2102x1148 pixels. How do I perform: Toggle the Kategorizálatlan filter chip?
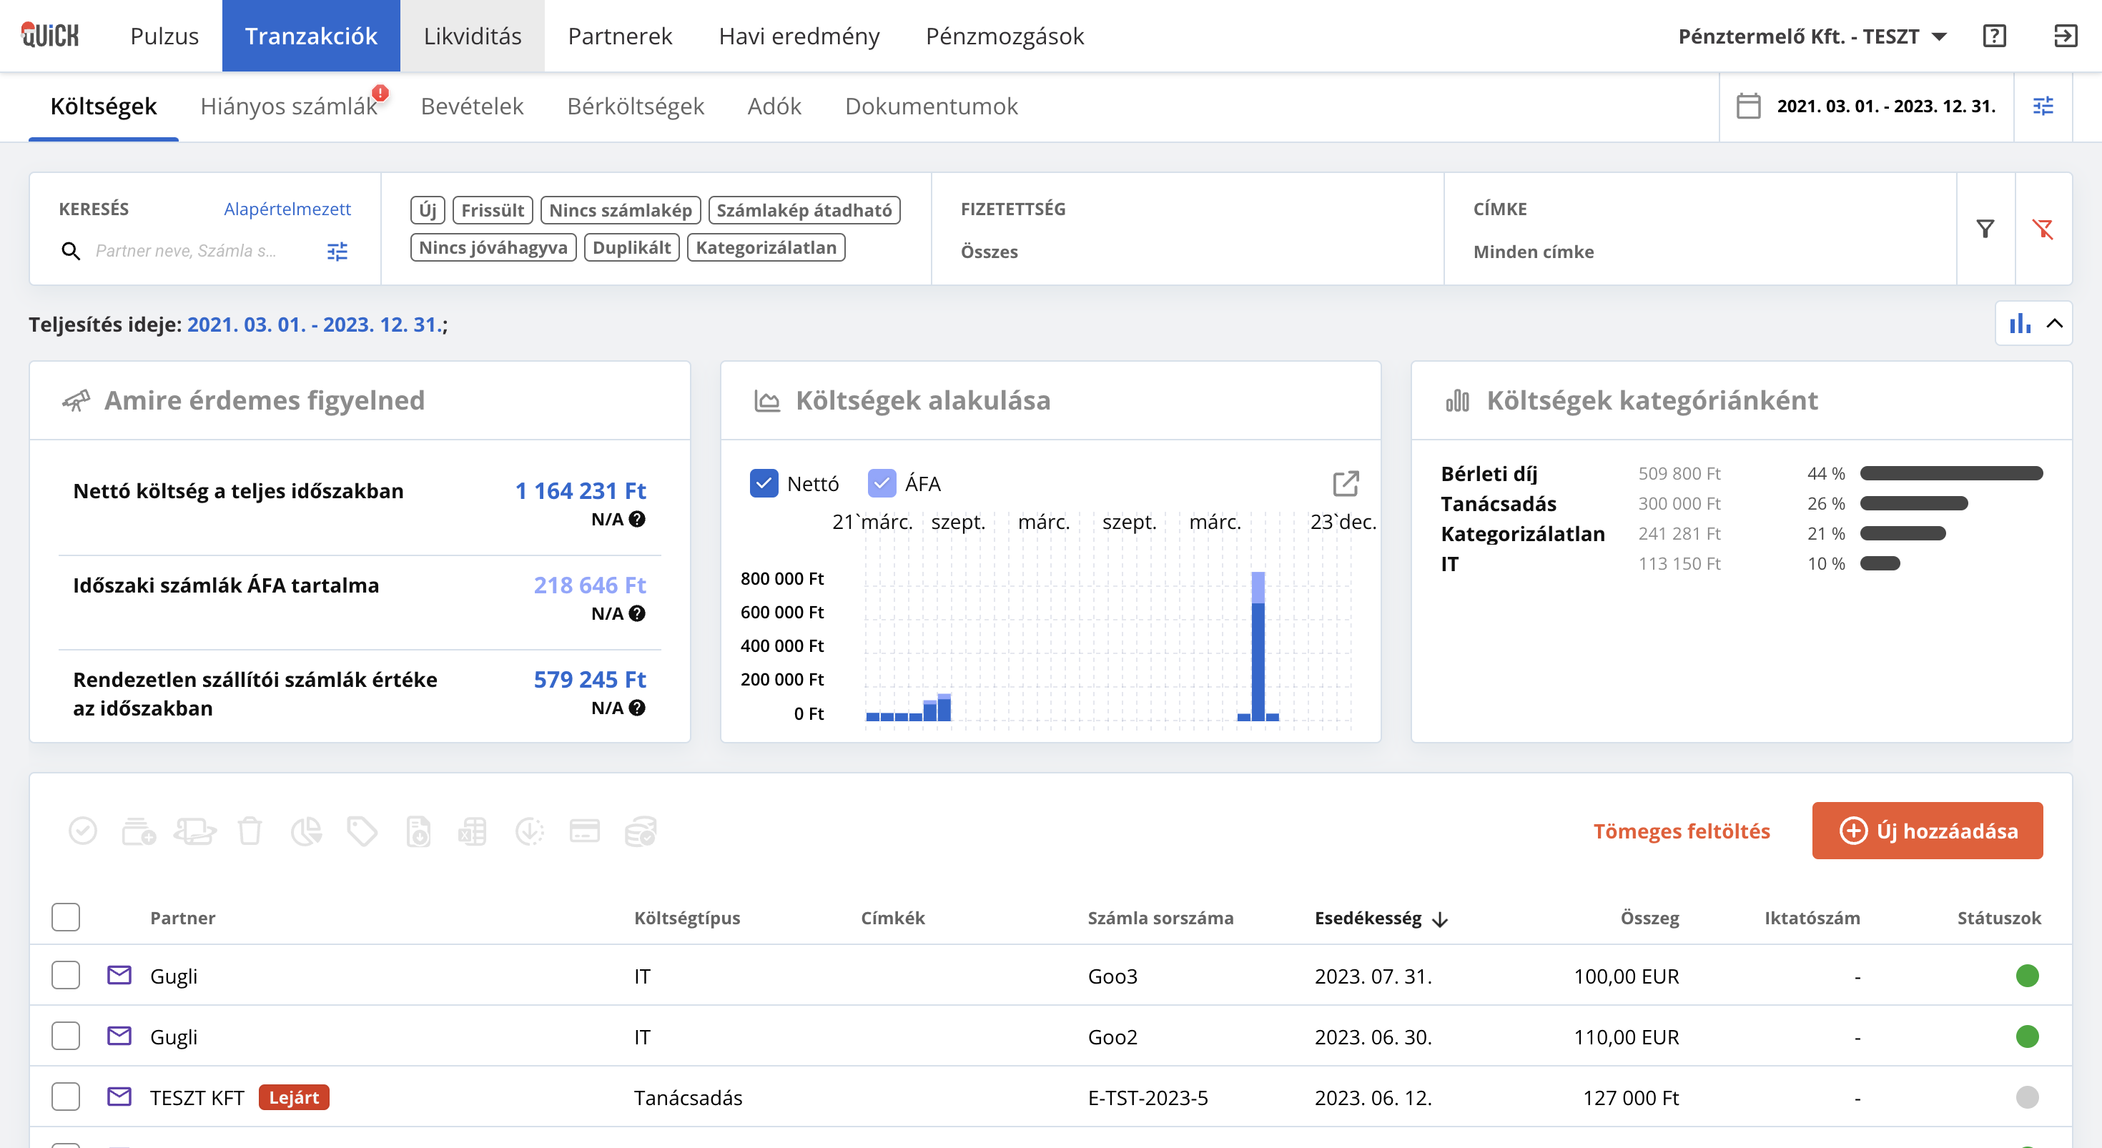click(766, 247)
